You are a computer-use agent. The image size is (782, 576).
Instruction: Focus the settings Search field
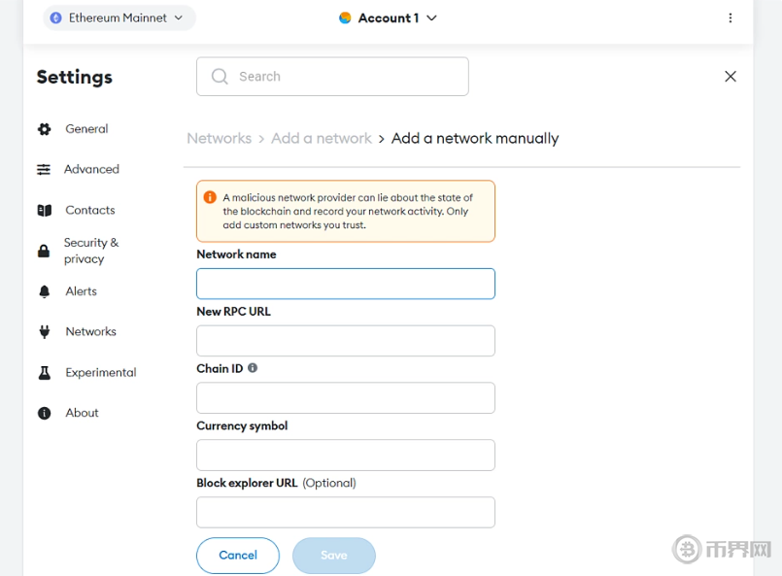332,77
